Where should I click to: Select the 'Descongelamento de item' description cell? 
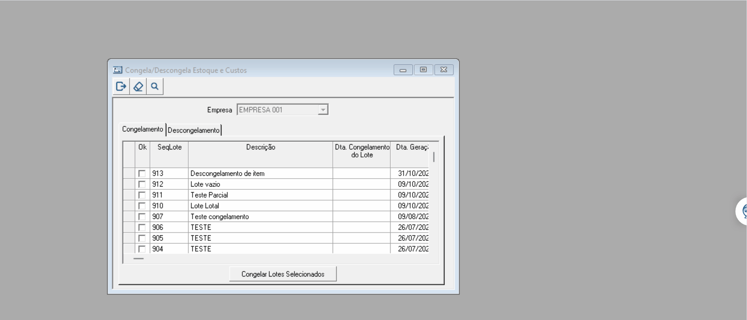click(x=261, y=173)
